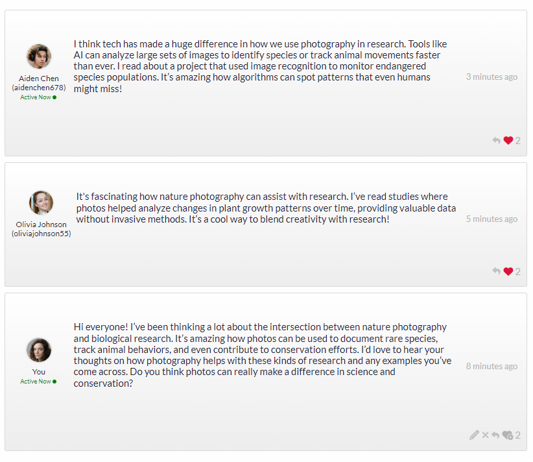533x462 pixels.
Task: Select the oliviajohnson55 username
Action: coord(41,234)
